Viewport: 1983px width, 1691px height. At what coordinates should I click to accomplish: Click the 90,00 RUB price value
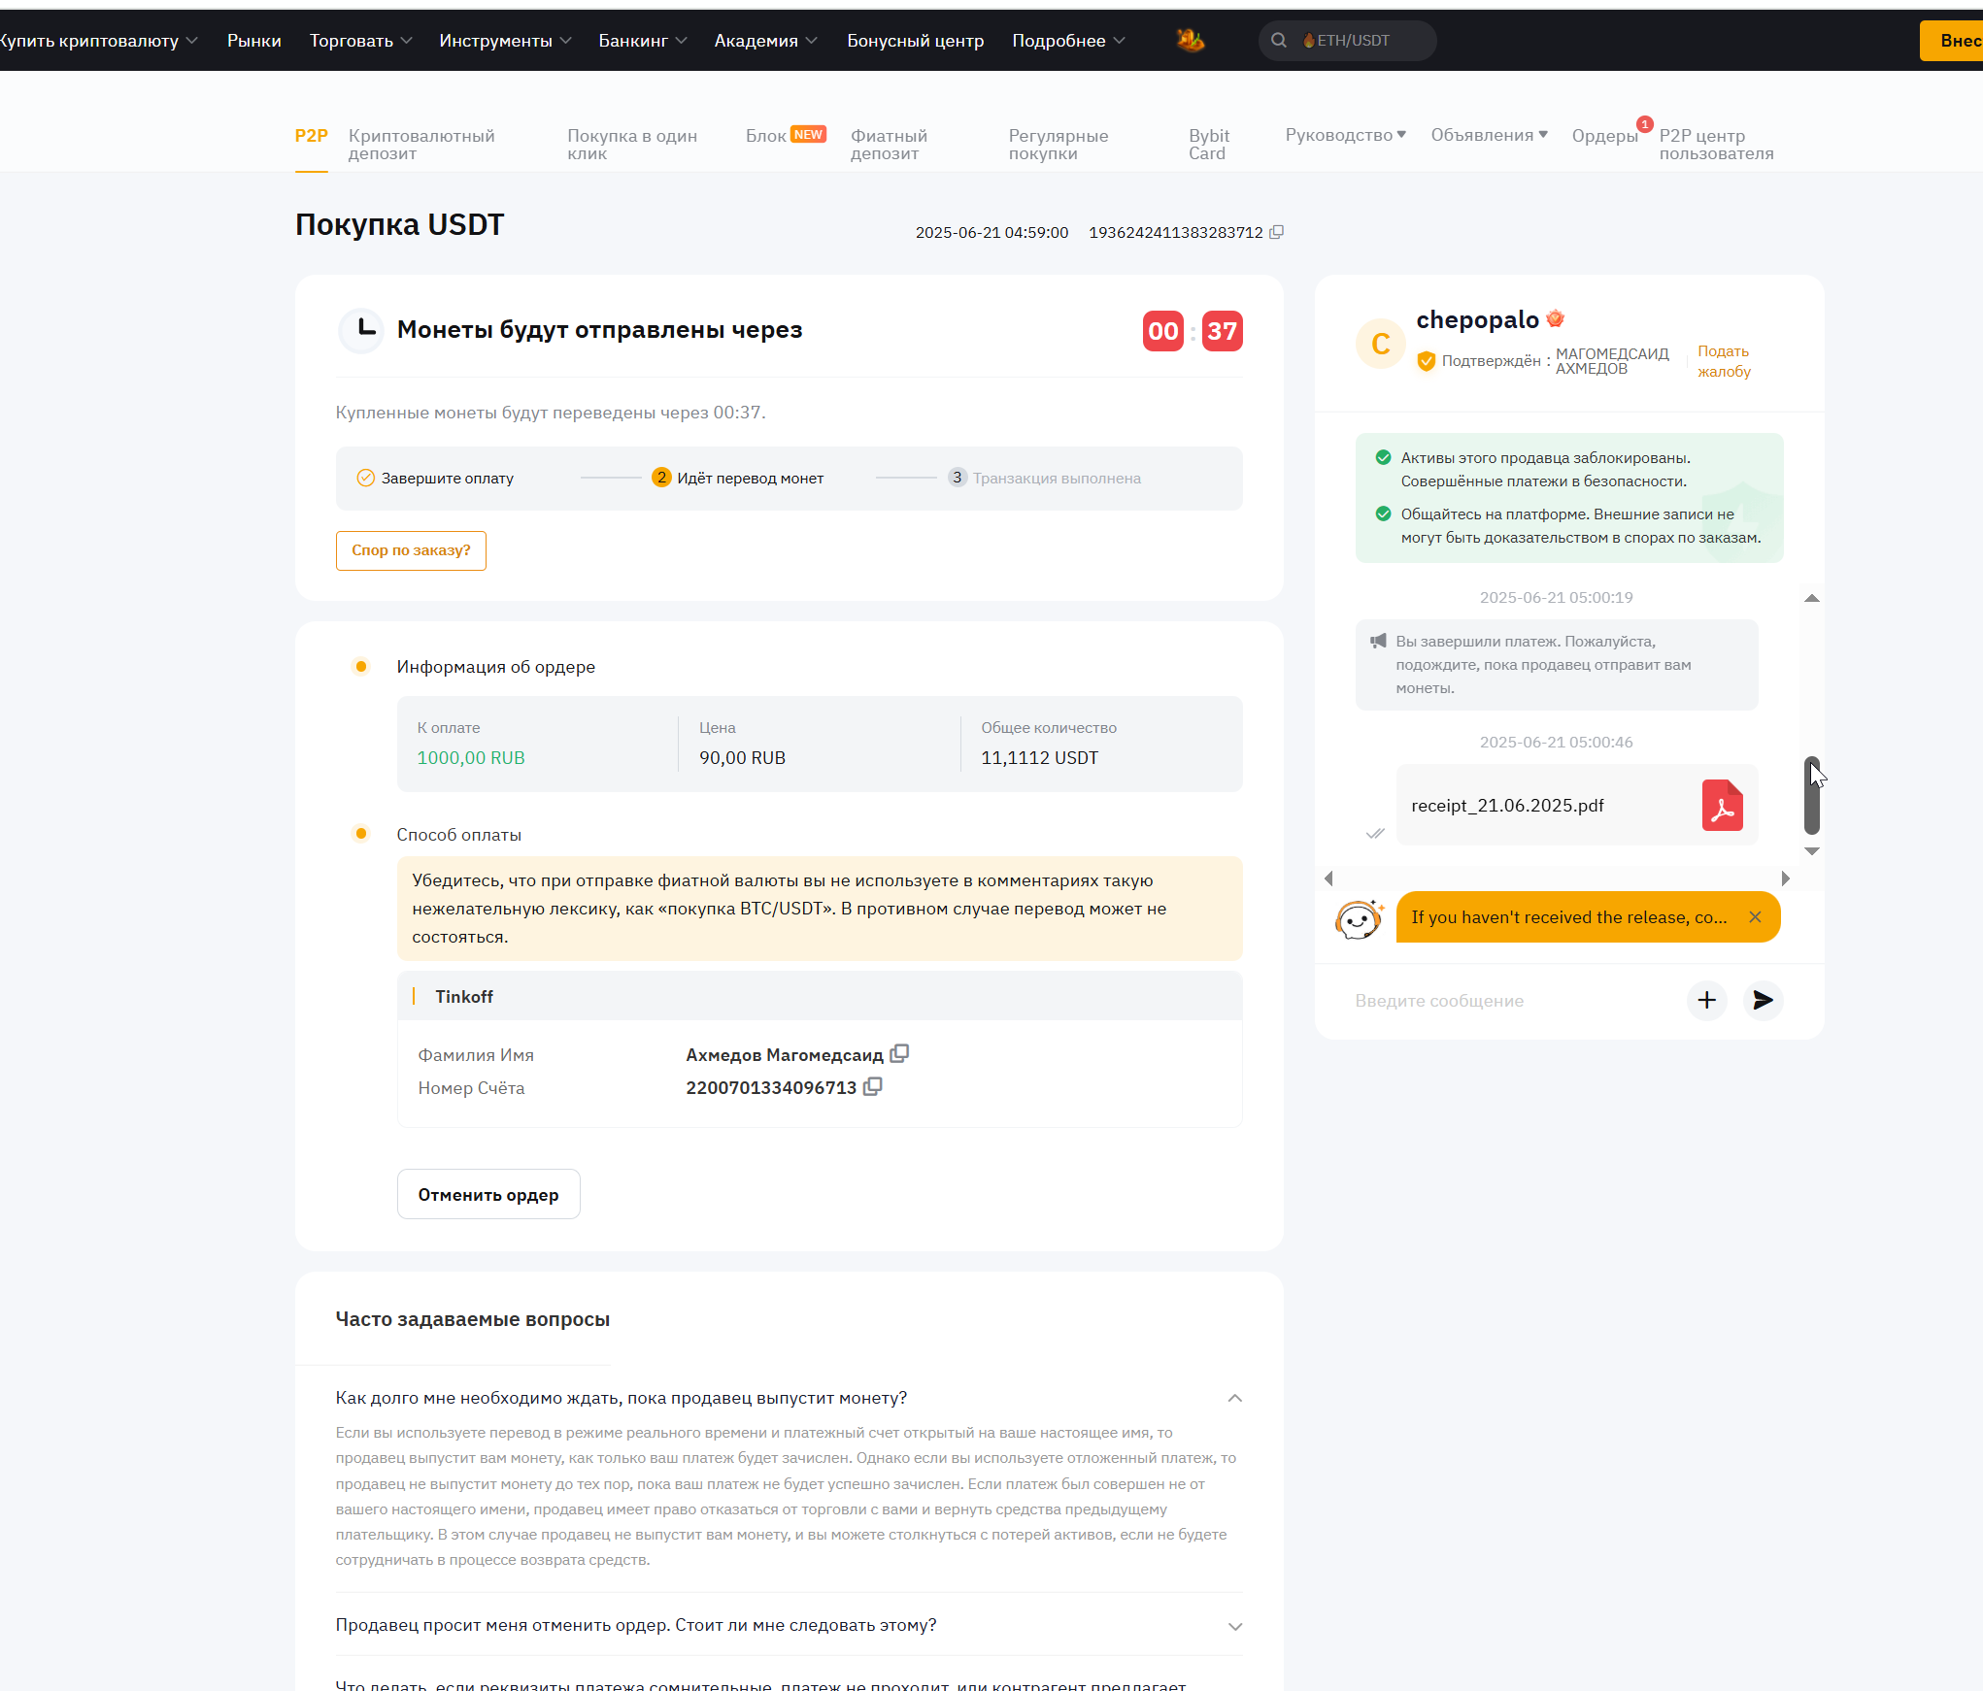pos(742,758)
